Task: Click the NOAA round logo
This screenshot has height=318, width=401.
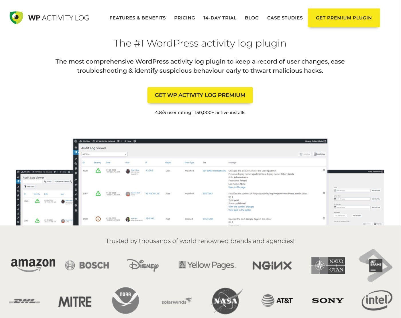Action: click(x=125, y=301)
